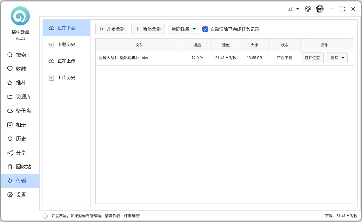Click the user avatar icon

320,9
